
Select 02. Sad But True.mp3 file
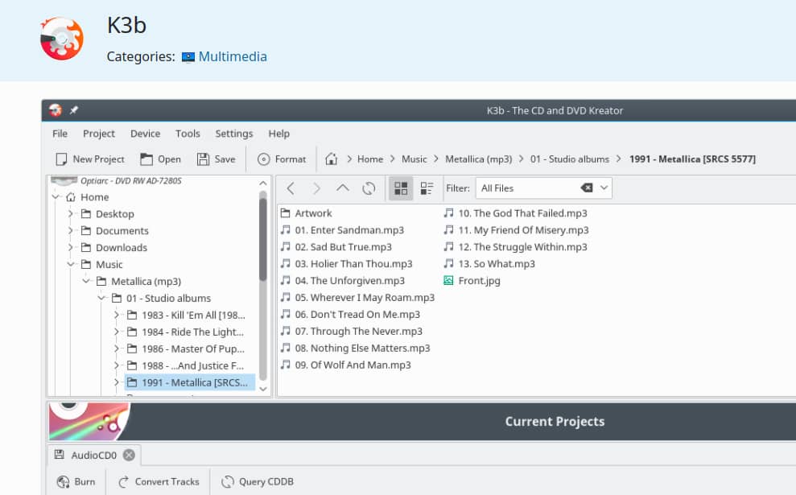point(336,247)
